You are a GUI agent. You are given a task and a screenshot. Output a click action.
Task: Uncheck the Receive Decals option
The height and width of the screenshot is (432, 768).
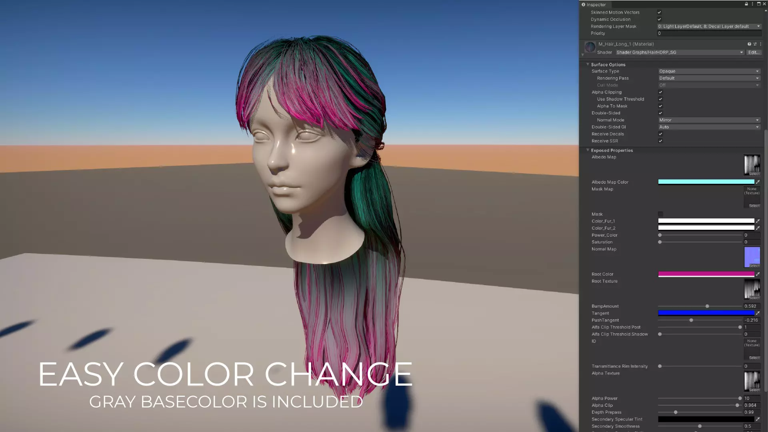tap(660, 134)
